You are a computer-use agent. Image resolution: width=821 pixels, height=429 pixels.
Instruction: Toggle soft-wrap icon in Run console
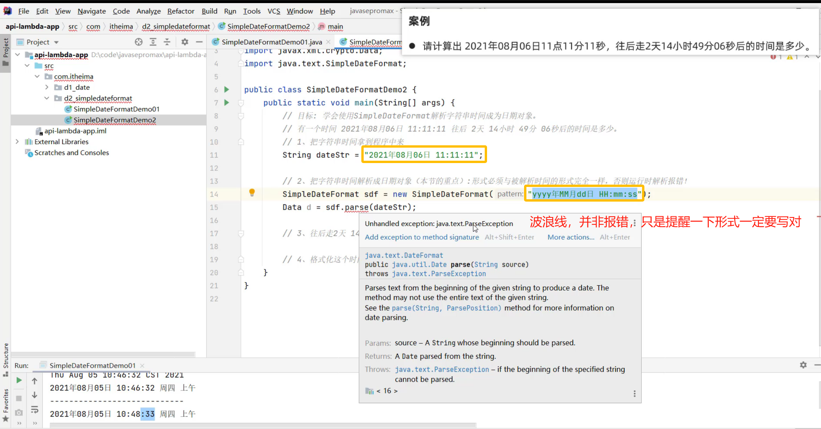34,409
